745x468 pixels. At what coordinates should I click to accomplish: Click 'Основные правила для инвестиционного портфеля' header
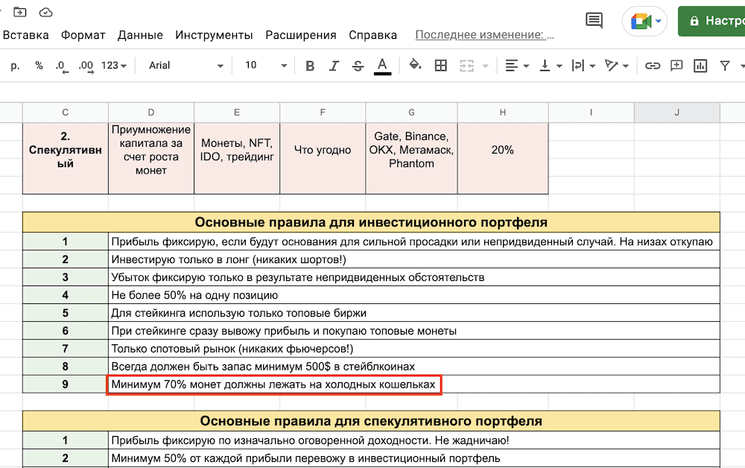click(371, 222)
